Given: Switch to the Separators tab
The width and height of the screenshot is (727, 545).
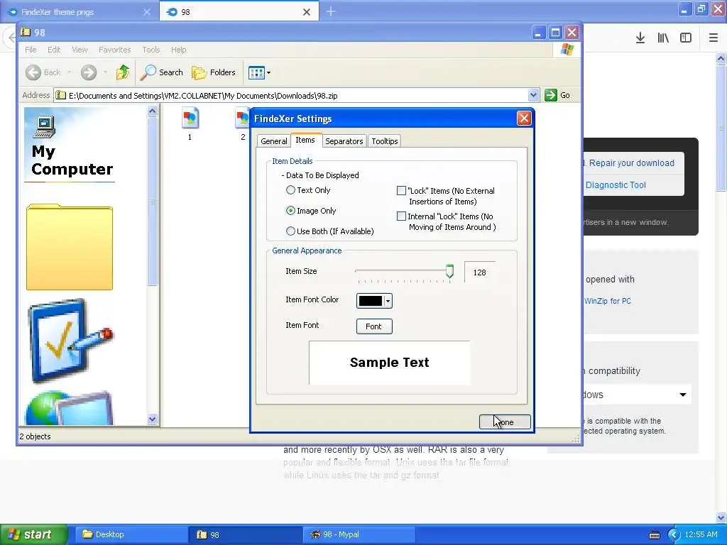Looking at the screenshot, I should (344, 141).
